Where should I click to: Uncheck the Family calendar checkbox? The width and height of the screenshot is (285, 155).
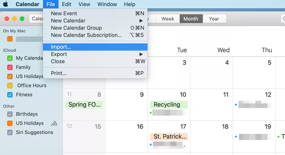click(10, 67)
